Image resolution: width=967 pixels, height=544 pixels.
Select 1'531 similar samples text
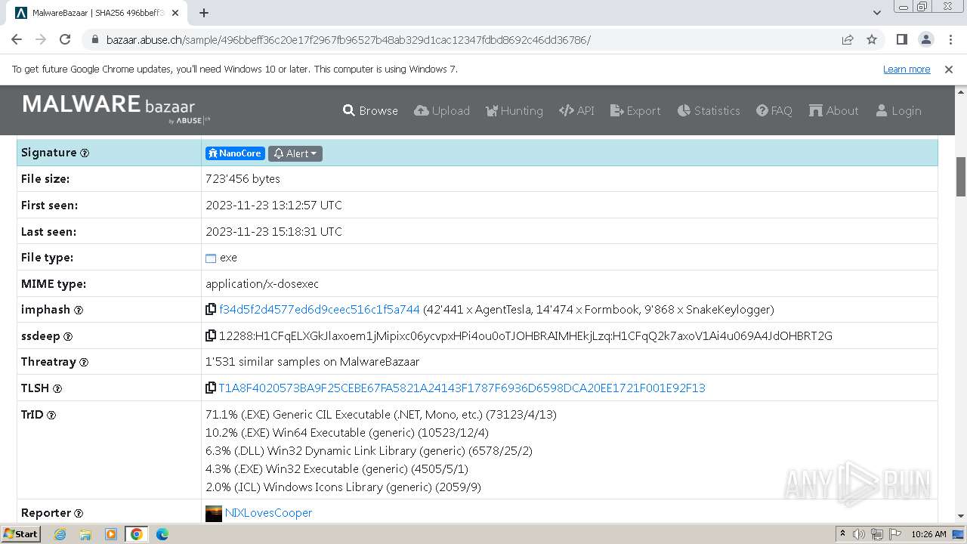(x=312, y=362)
